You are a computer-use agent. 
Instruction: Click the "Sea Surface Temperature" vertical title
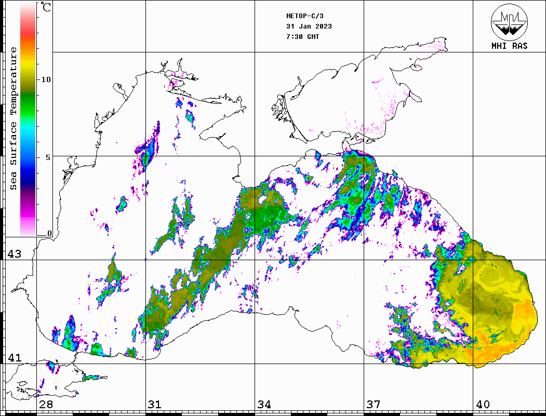pos(13,118)
